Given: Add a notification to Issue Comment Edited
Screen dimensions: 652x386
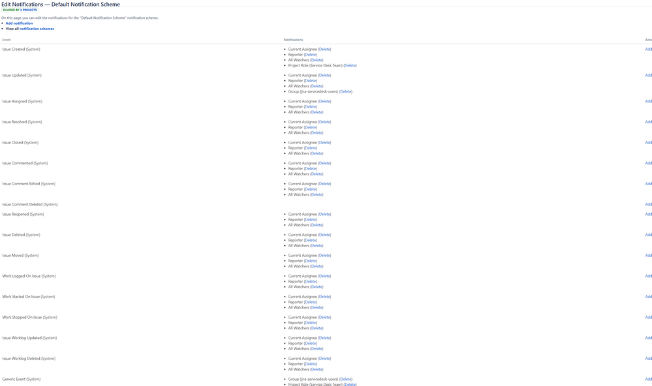Looking at the screenshot, I should 648,184.
